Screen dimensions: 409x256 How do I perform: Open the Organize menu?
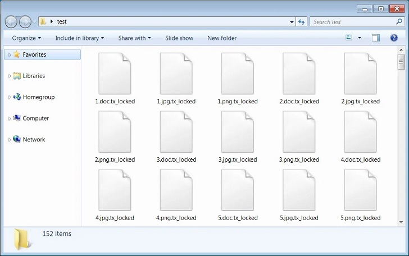point(26,38)
